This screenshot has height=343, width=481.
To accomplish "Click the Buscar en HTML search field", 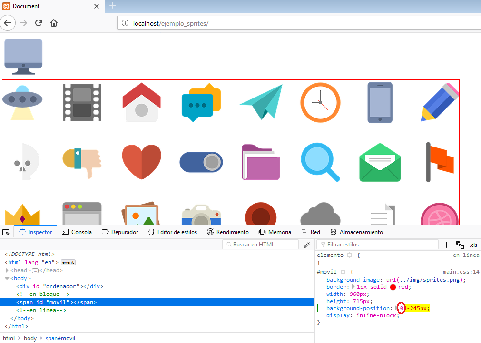I will (x=261, y=245).
